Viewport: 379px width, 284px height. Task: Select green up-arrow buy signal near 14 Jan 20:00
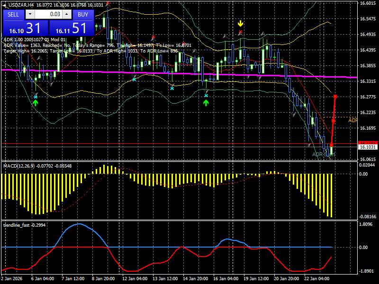[x=206, y=103]
